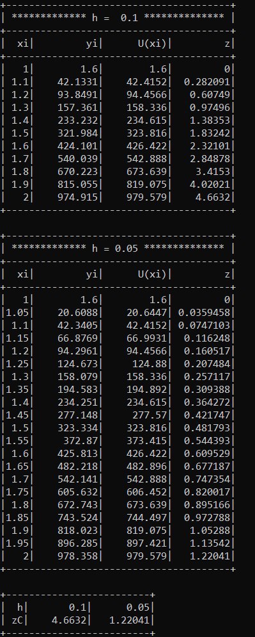The width and height of the screenshot is (255, 637).
Task: Click yi value 42.3405
Action: coord(78,326)
